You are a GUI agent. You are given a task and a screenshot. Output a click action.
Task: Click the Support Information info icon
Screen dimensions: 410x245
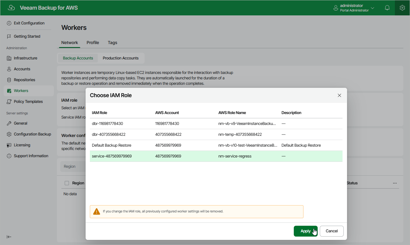9,156
